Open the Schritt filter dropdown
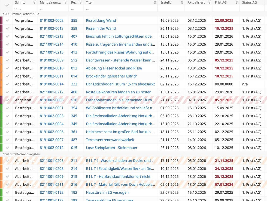 coord(16,8)
